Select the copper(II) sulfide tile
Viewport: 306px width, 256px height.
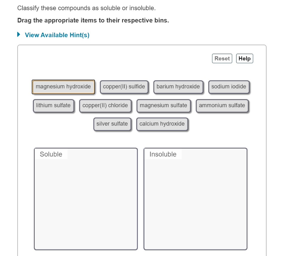pos(124,87)
